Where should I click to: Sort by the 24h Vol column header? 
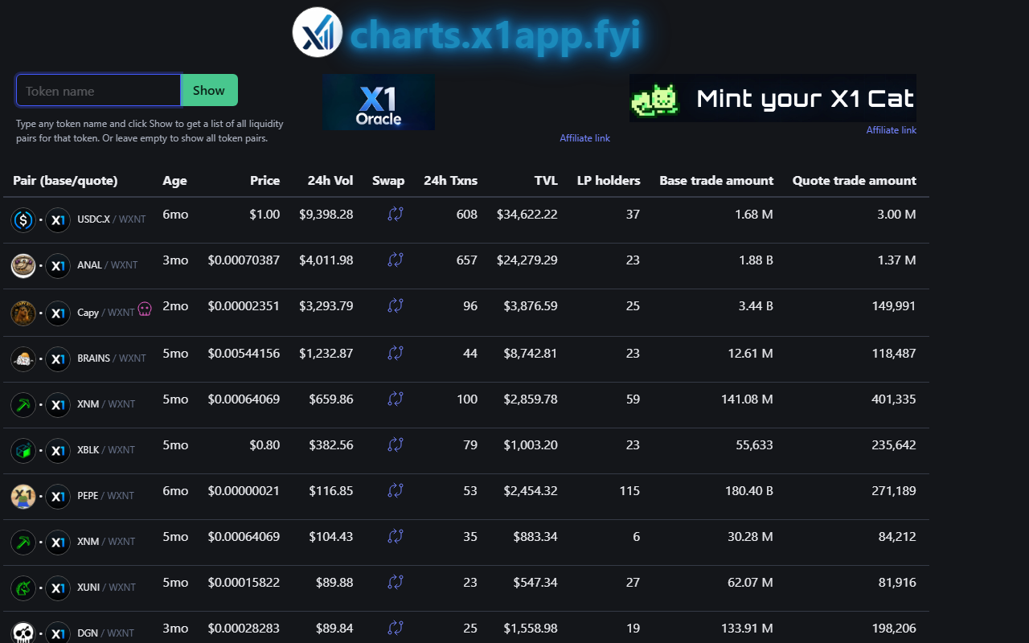point(330,180)
